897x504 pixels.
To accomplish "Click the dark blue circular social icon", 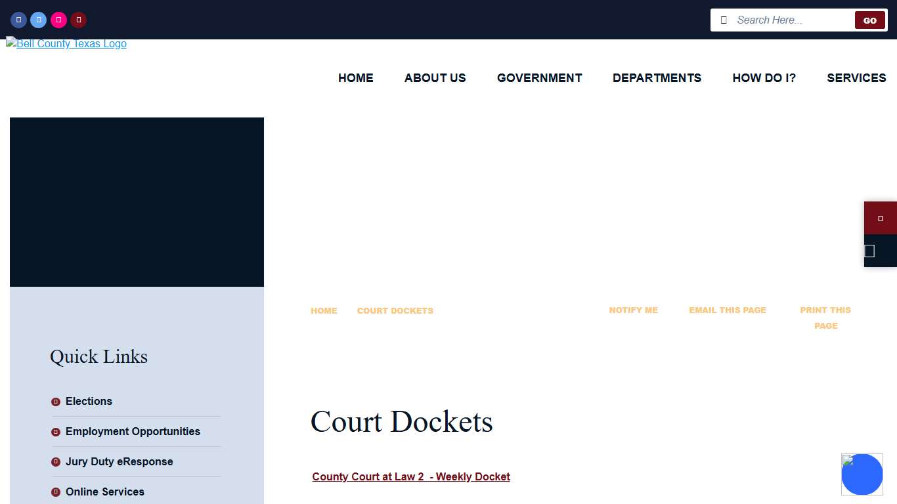I will pos(18,20).
